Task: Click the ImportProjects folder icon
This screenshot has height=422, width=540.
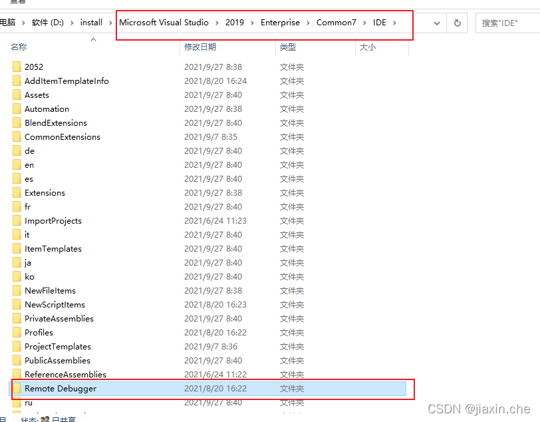Action: pyautogui.click(x=17, y=220)
